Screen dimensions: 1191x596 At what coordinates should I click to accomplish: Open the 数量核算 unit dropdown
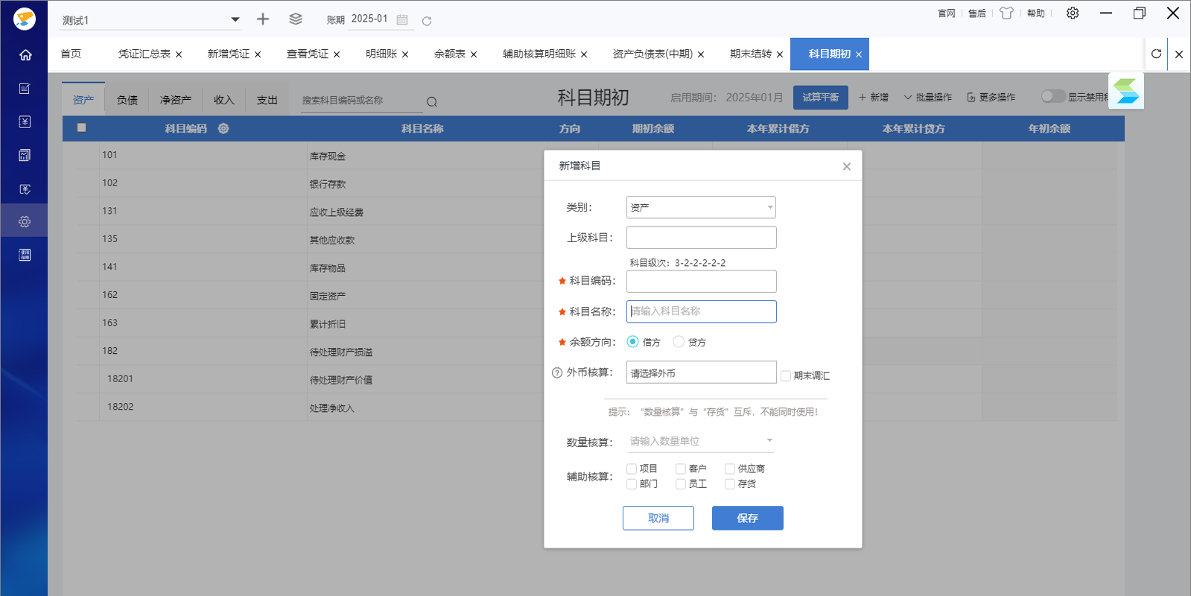click(x=701, y=441)
